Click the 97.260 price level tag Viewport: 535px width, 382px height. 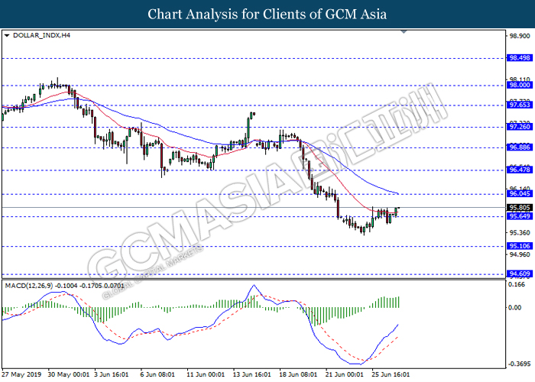519,128
